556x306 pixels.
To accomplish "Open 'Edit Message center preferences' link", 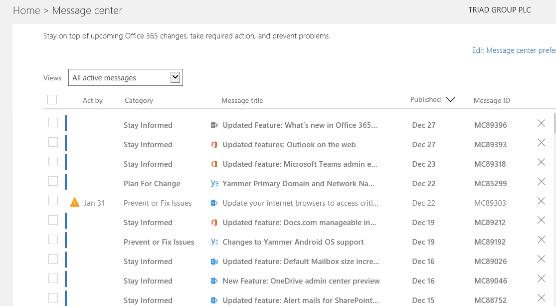I will pos(514,50).
